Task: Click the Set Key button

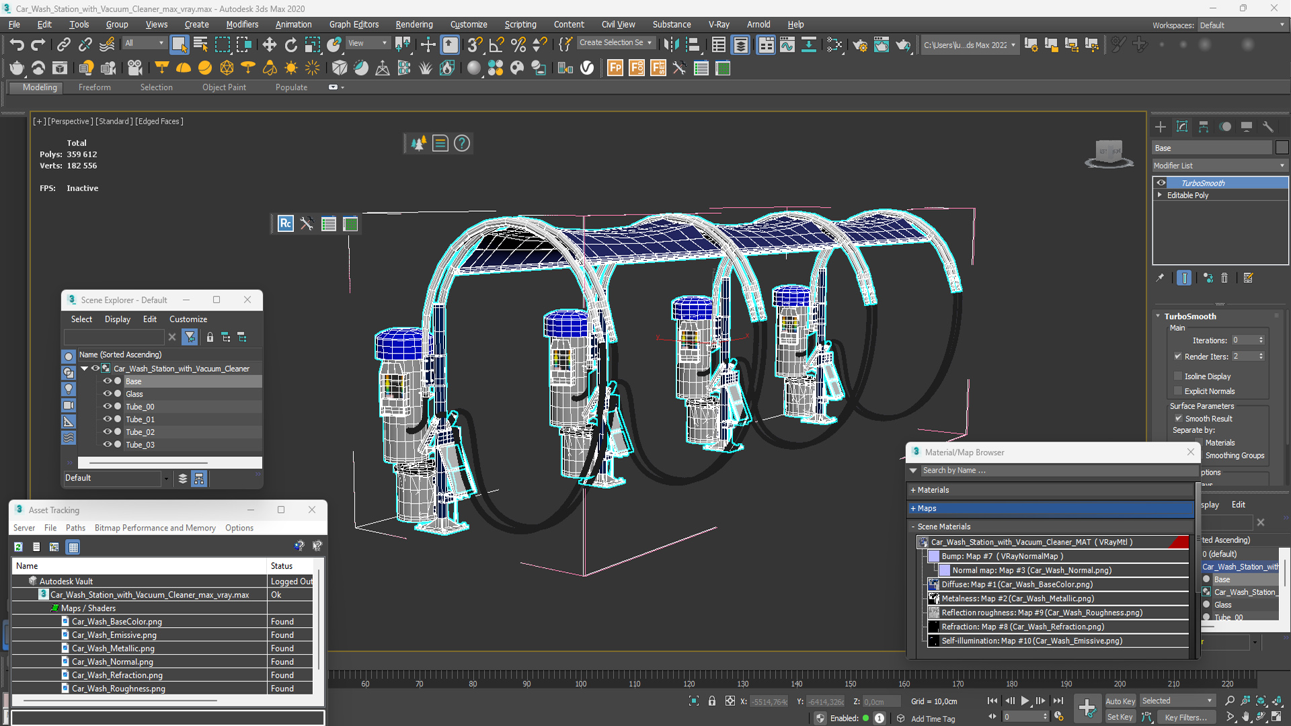Action: point(1120,717)
